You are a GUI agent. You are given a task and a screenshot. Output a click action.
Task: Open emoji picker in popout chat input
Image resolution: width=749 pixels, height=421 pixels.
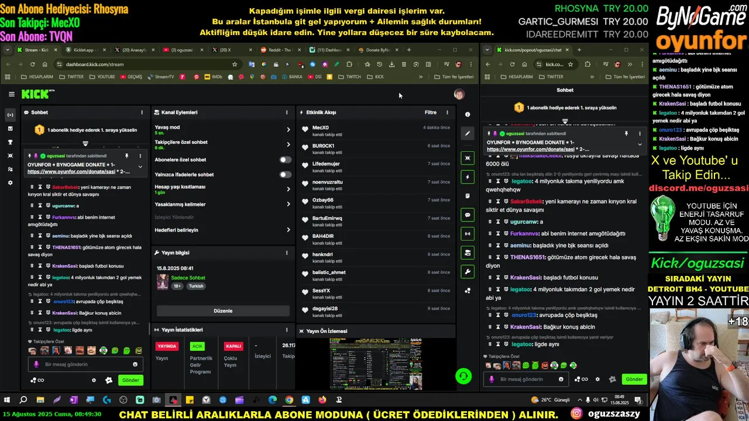tap(561, 379)
